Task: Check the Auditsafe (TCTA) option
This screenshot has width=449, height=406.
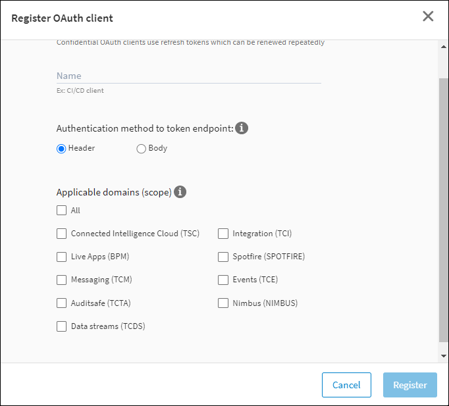Action: [62, 303]
